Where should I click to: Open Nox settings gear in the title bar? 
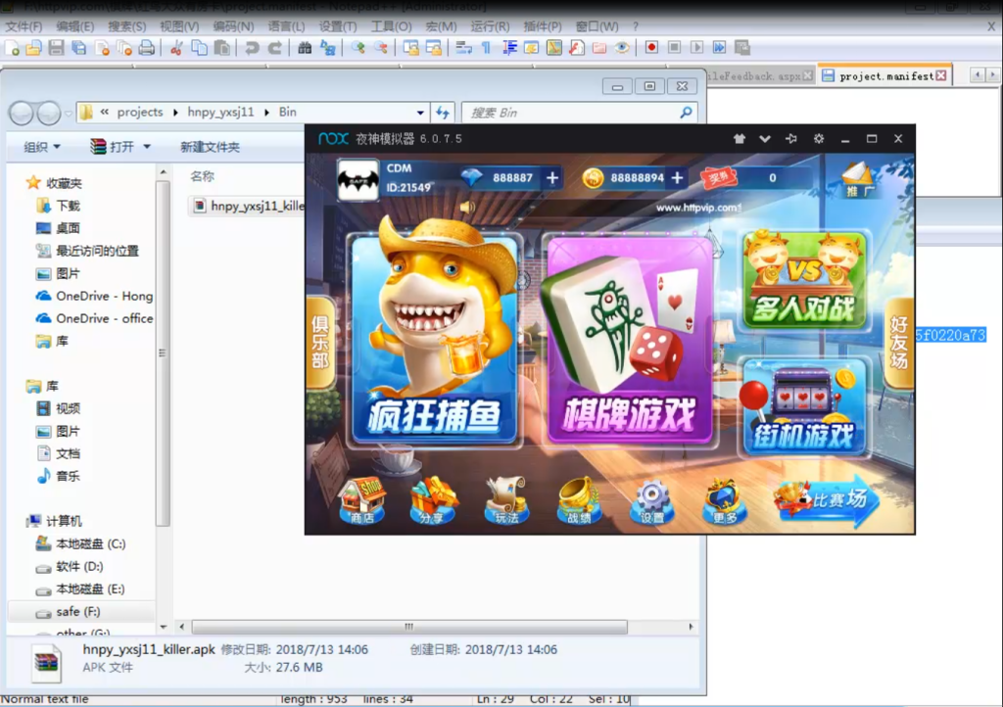819,139
